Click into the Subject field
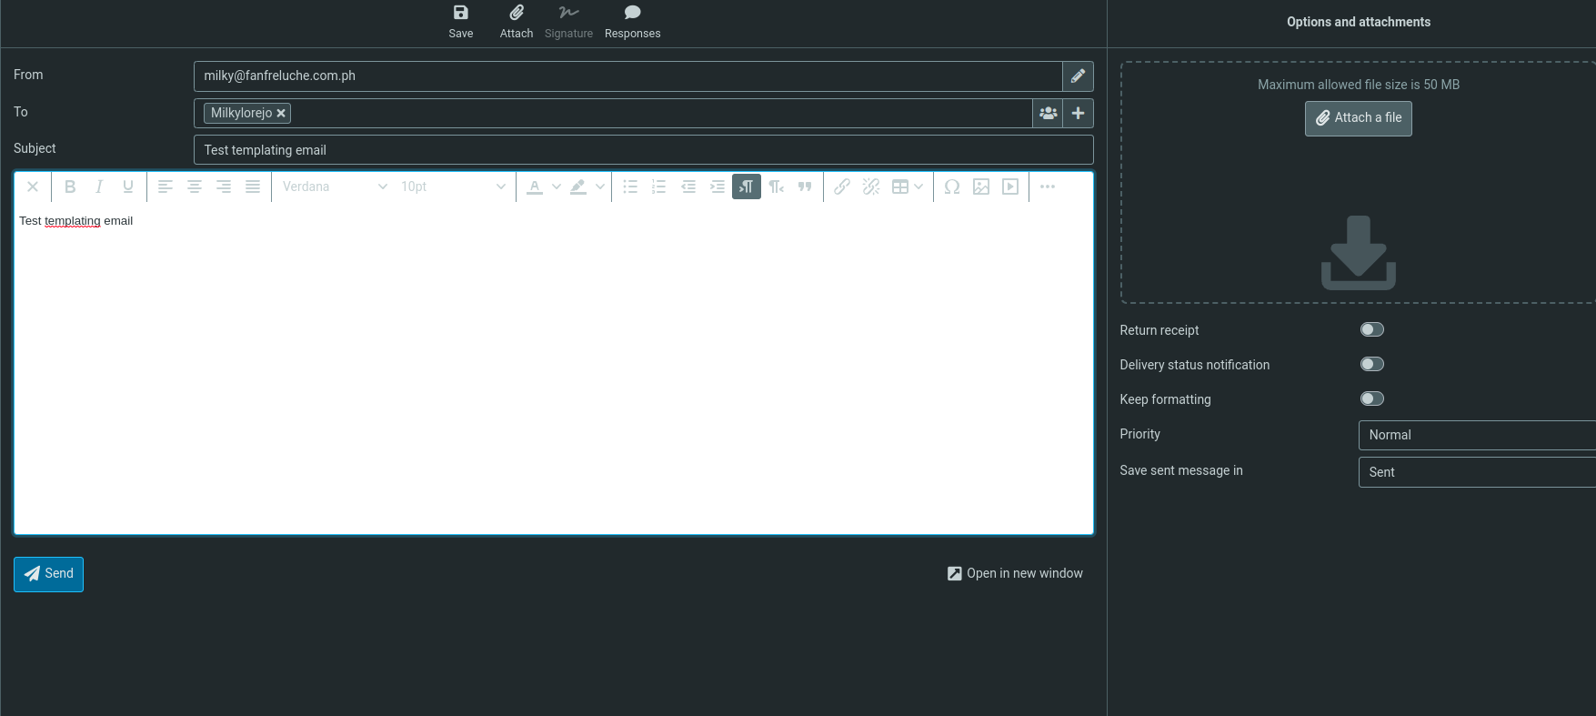The width and height of the screenshot is (1596, 716). (643, 150)
